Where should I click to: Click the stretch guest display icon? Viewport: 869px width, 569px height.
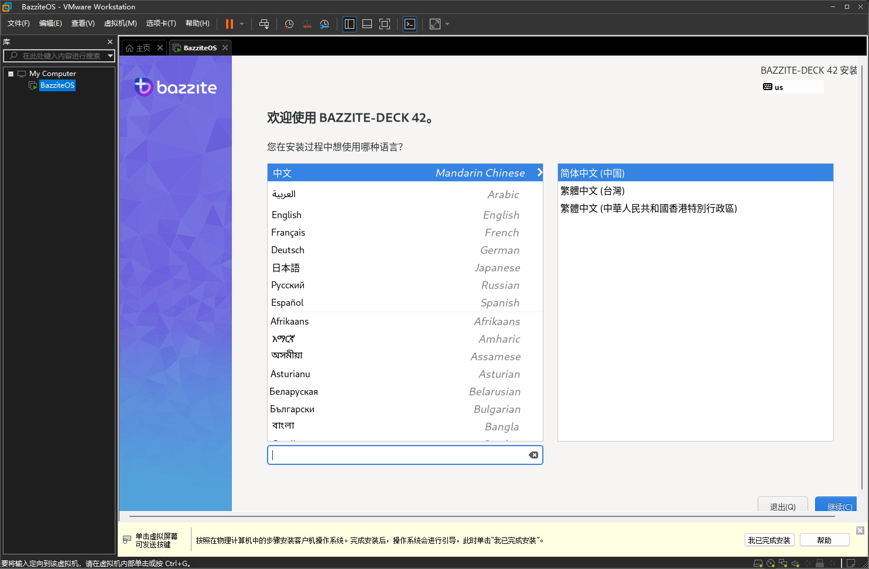(435, 24)
